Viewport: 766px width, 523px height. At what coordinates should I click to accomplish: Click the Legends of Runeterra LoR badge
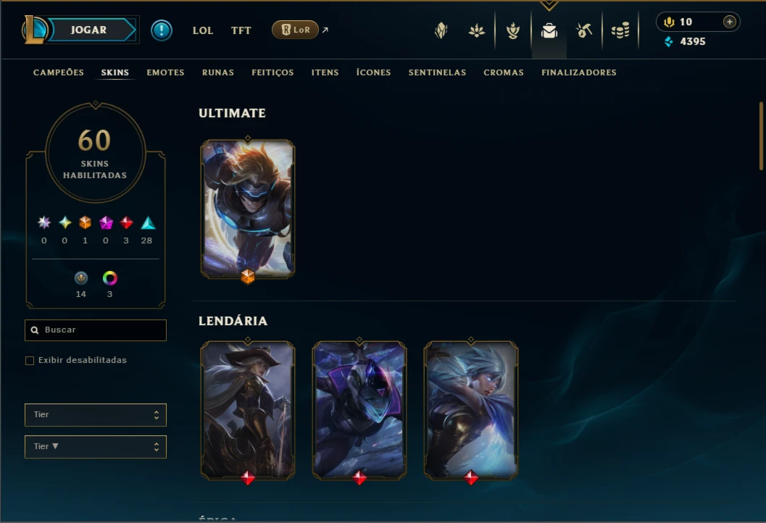(x=295, y=30)
